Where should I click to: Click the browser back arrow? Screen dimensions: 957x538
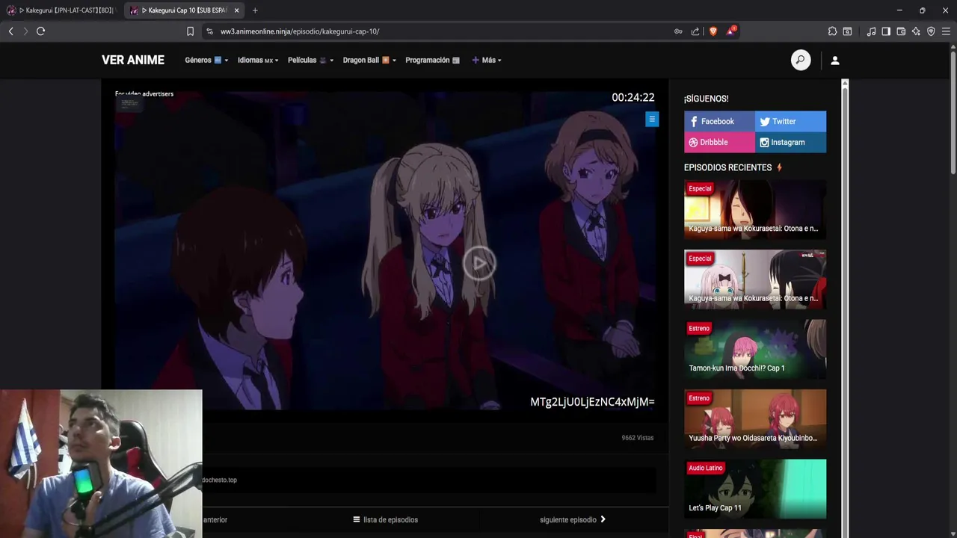point(10,31)
